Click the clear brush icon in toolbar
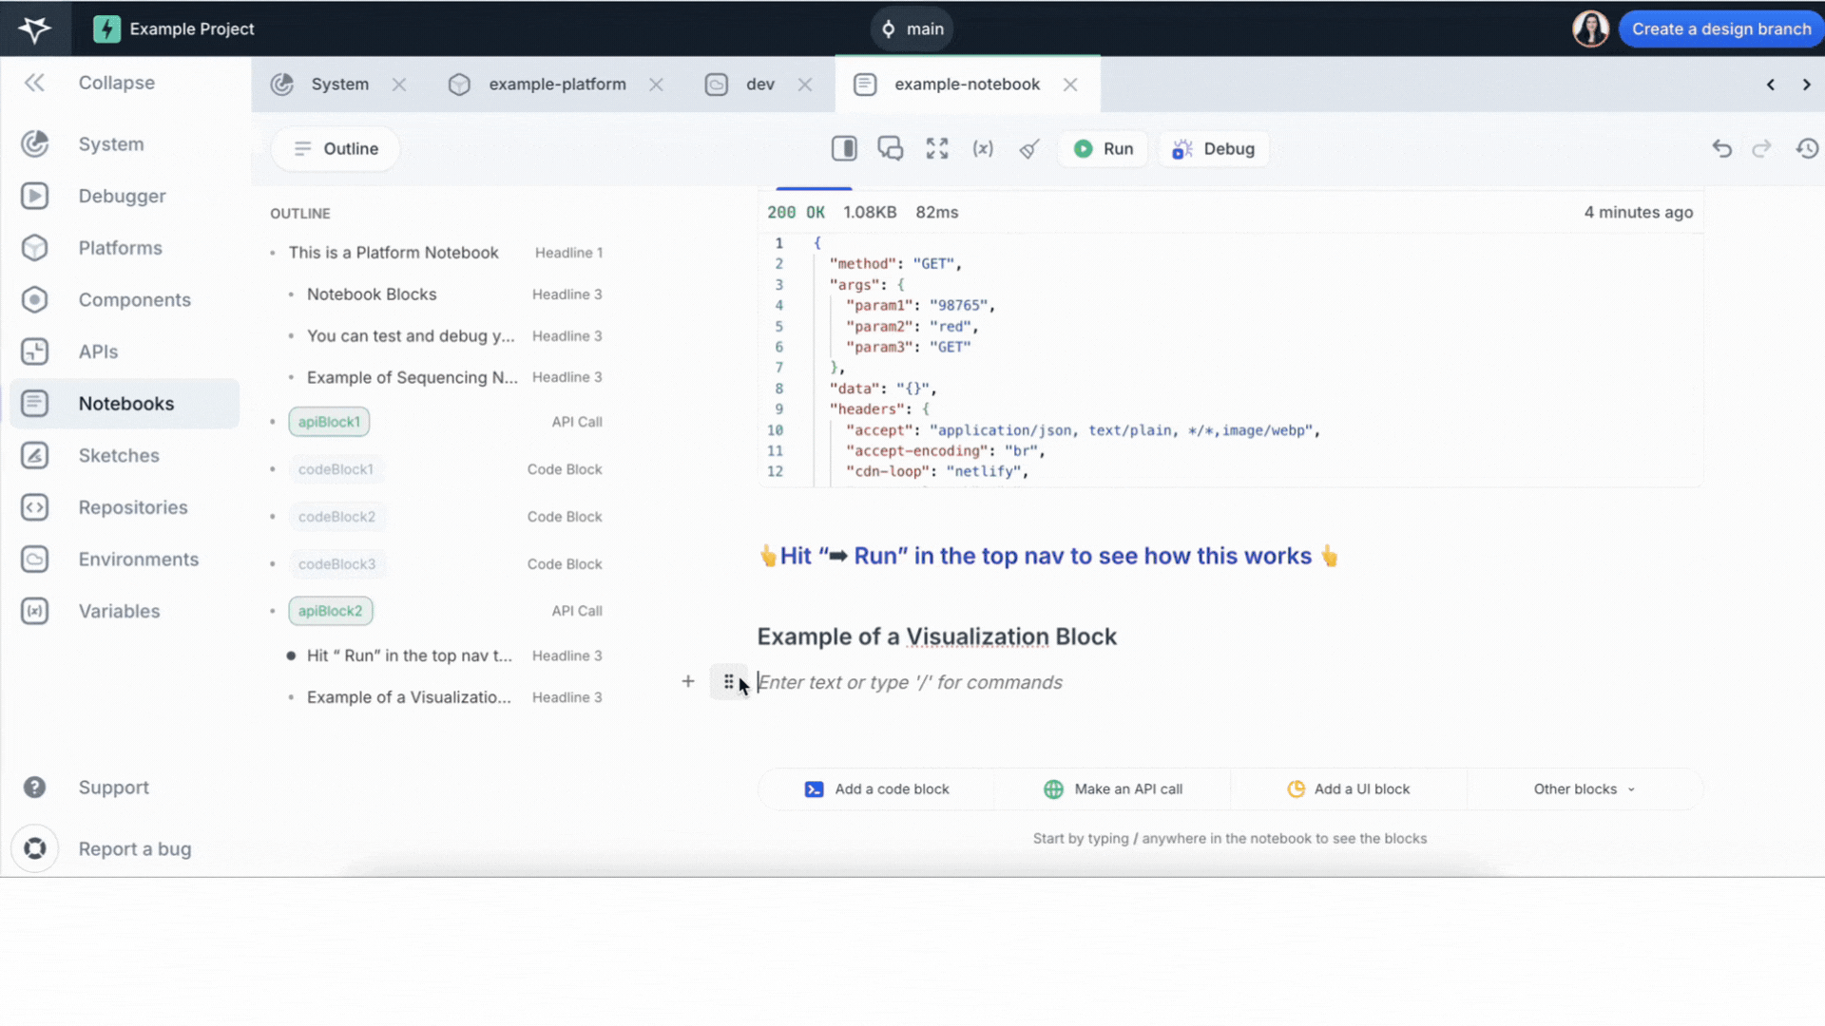1825x1026 pixels. 1029,148
